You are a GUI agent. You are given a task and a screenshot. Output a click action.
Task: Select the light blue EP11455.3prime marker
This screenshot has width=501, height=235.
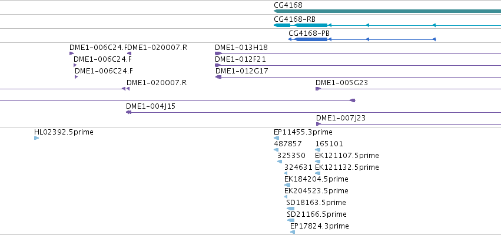coord(276,138)
